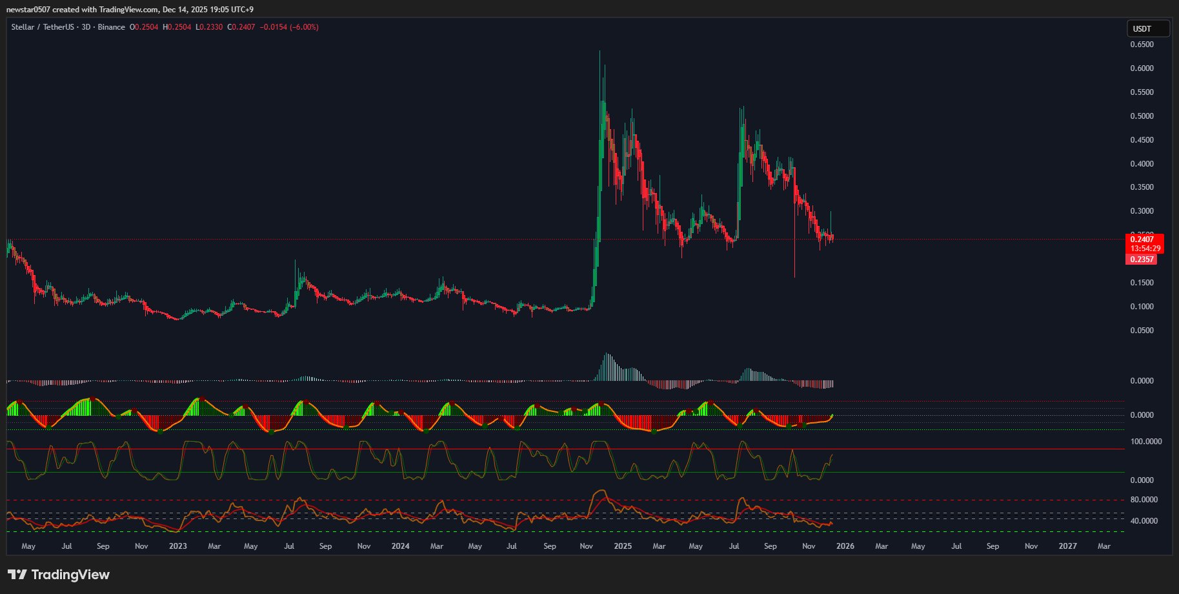Click the 0.5000 price axis label
The height and width of the screenshot is (594, 1179).
(x=1142, y=116)
